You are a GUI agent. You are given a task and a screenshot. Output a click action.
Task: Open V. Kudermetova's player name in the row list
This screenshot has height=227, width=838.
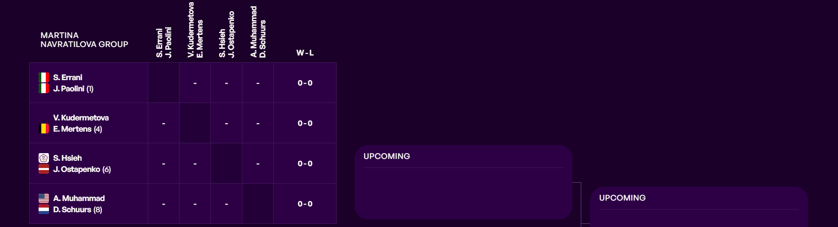(x=81, y=118)
